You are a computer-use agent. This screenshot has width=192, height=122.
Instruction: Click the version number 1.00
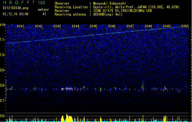[x=41, y=3]
